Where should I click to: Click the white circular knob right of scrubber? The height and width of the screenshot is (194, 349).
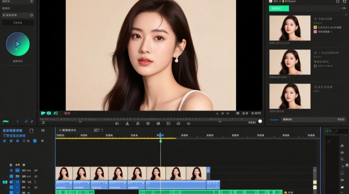click(260, 121)
